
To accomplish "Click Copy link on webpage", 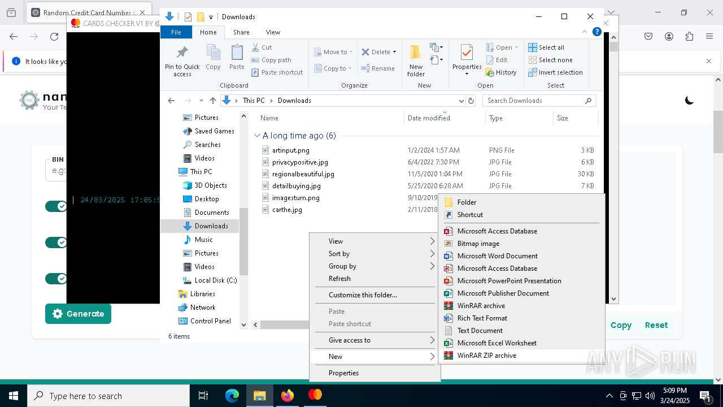I will coord(621,325).
